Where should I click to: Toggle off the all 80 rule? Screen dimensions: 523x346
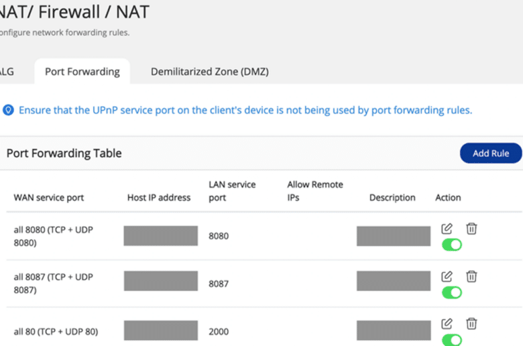(x=452, y=340)
